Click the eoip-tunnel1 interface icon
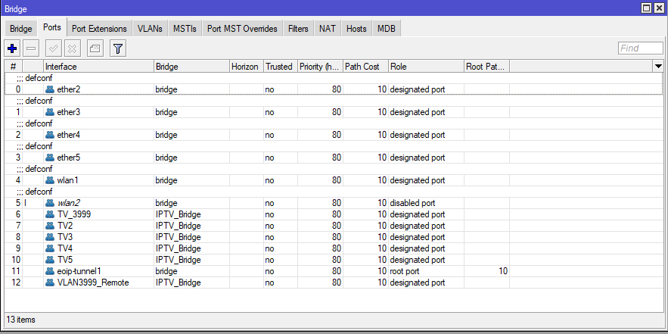 (50, 271)
